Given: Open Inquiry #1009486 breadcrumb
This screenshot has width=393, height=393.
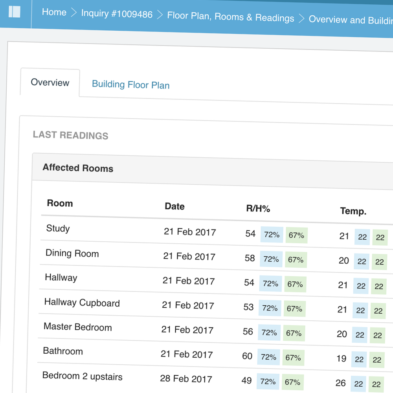Looking at the screenshot, I should click(117, 14).
